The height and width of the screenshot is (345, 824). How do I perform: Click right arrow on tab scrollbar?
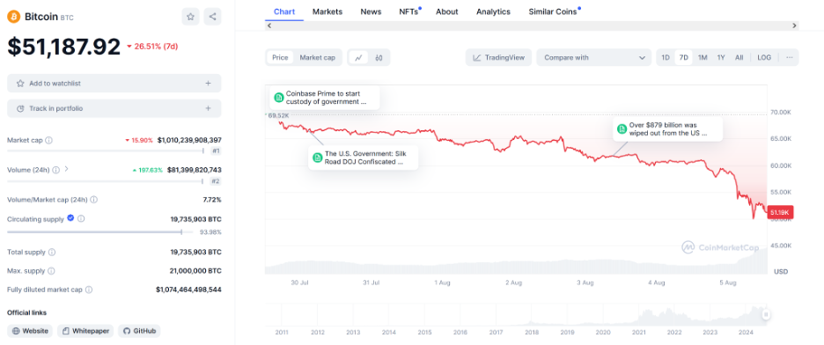click(x=794, y=26)
